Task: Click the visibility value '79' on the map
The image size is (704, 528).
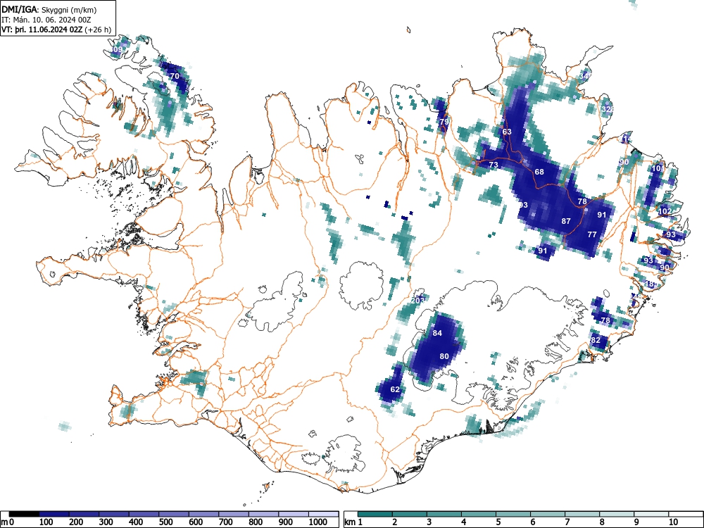Action: pyautogui.click(x=444, y=122)
